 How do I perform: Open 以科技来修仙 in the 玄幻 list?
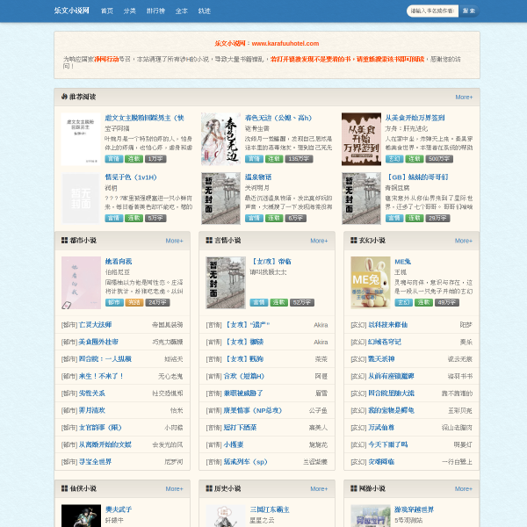(x=388, y=325)
